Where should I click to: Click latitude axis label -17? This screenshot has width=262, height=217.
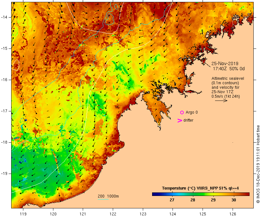click(4, 111)
